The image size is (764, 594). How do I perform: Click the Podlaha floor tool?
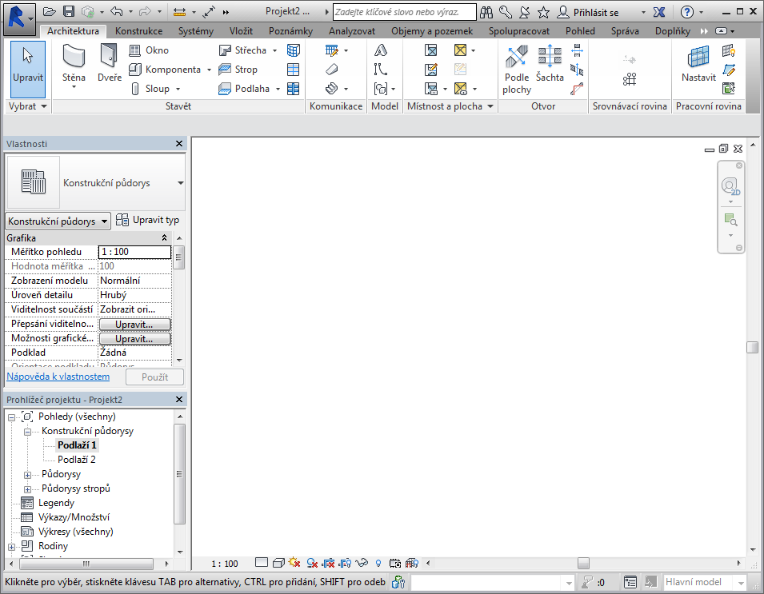pyautogui.click(x=245, y=89)
